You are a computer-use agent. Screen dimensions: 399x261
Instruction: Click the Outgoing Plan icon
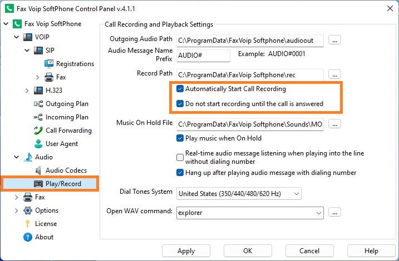point(38,104)
